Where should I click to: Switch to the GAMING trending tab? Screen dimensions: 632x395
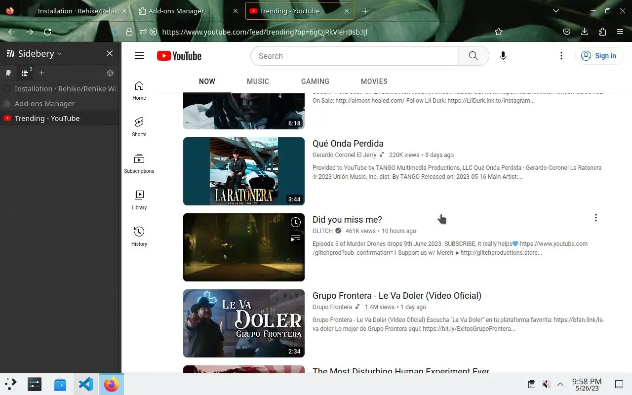point(315,81)
